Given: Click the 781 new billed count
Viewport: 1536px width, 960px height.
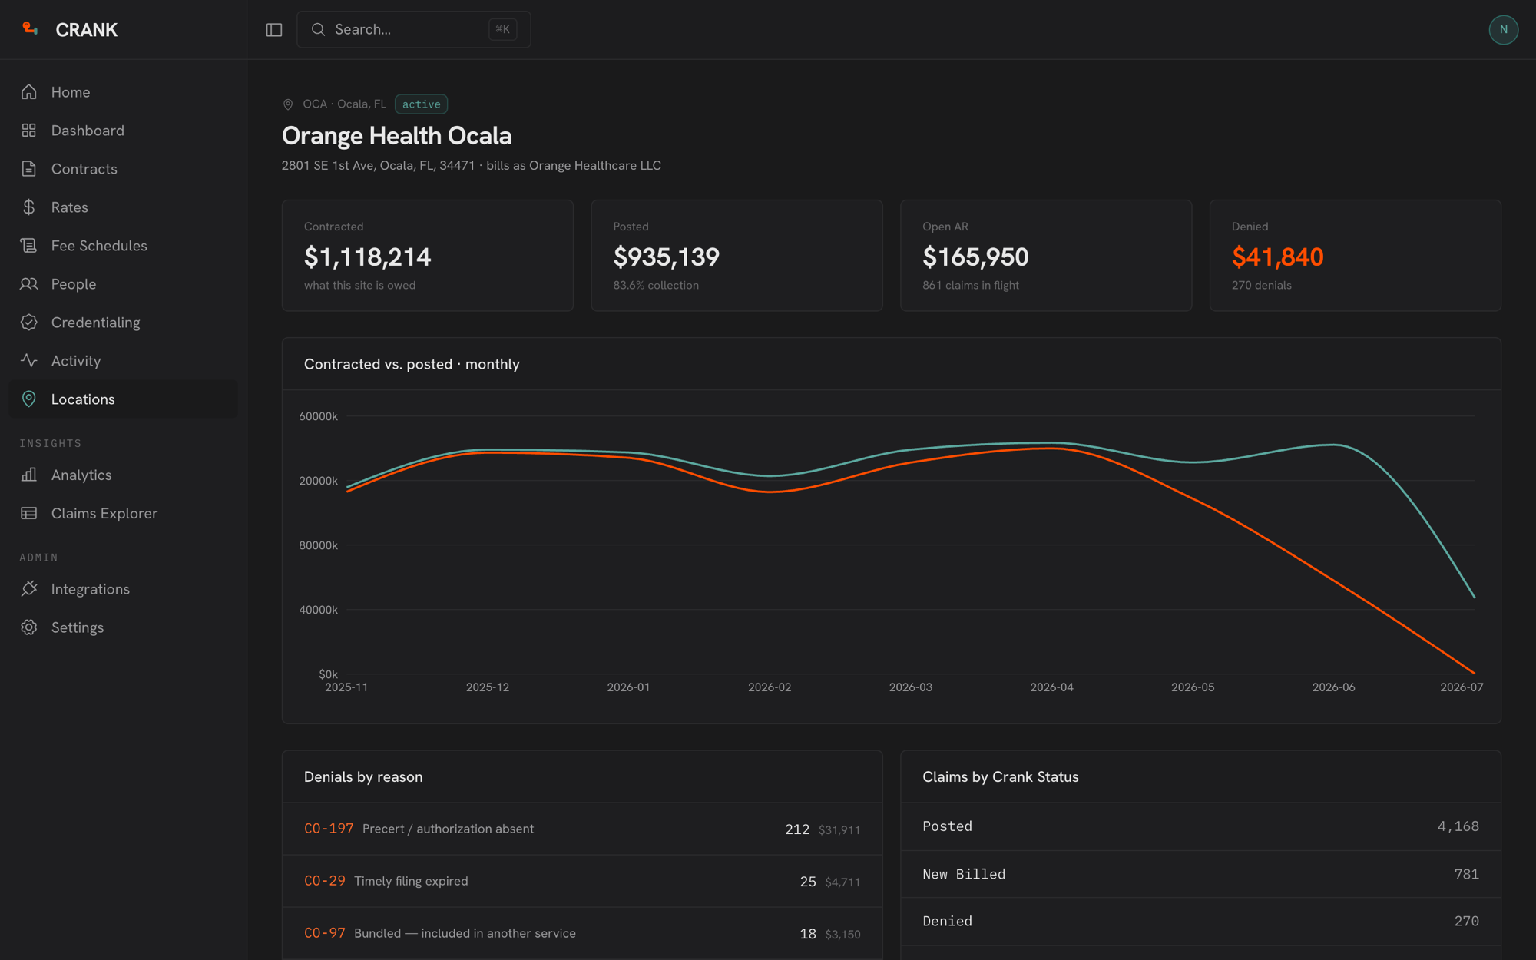Looking at the screenshot, I should click(1466, 874).
